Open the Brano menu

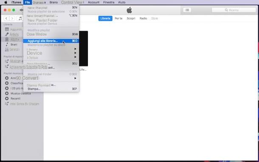click(x=53, y=2)
